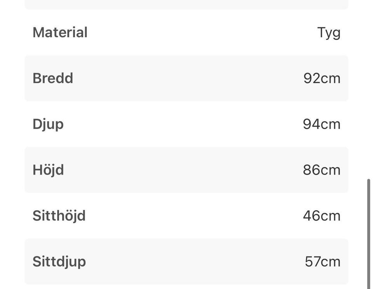This screenshot has height=289, width=373.
Task: Click the Djup label text
Action: pyautogui.click(x=48, y=124)
